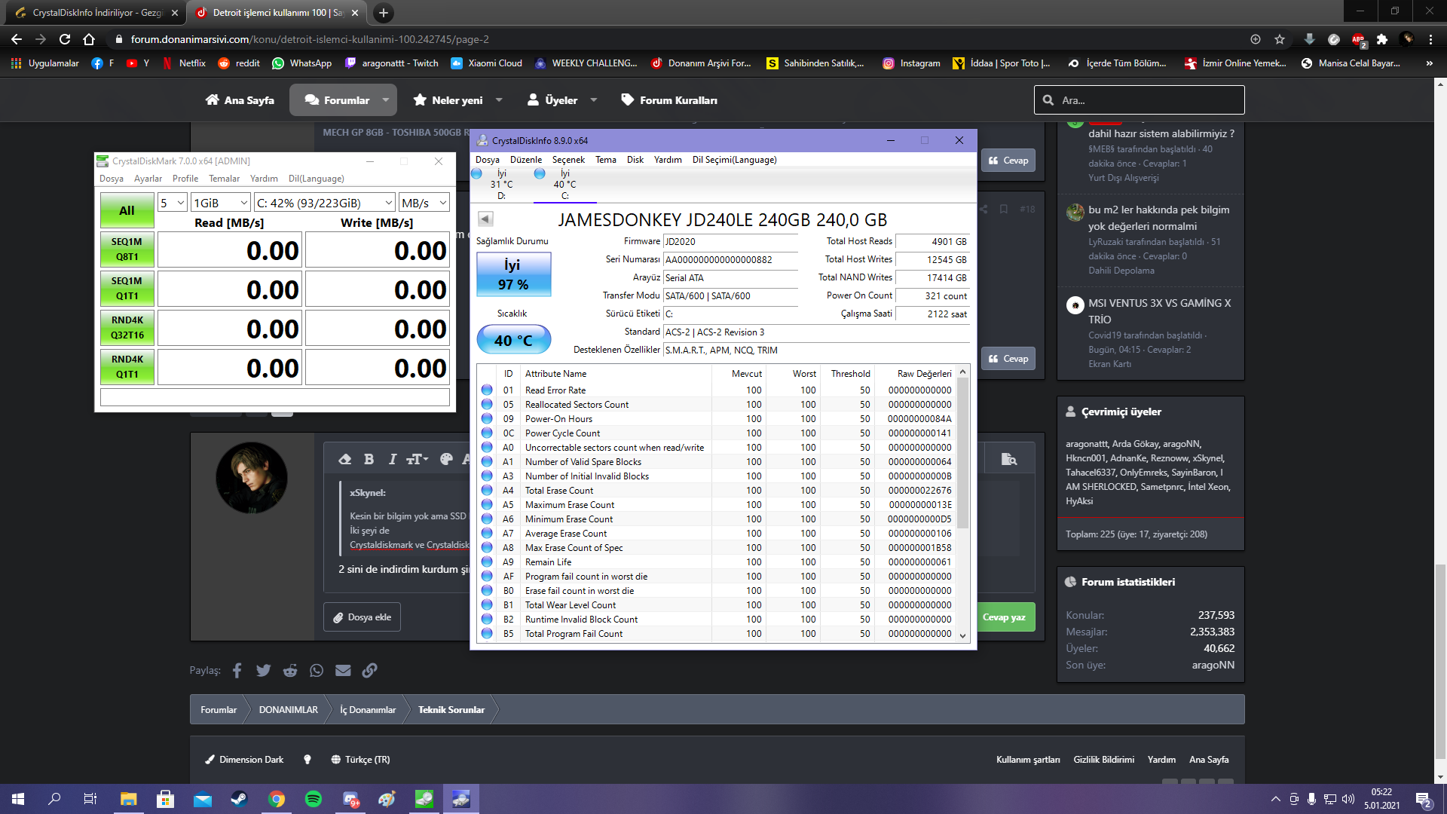Expand the Neler yeni dropdown arrow
The width and height of the screenshot is (1447, 814).
499,100
